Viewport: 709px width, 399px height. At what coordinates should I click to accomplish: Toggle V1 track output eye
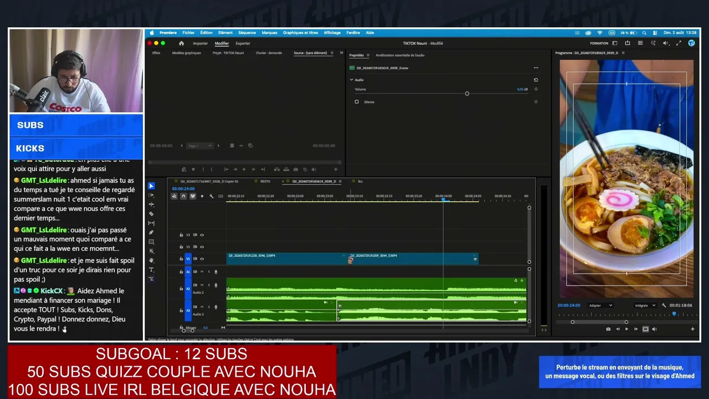point(202,259)
